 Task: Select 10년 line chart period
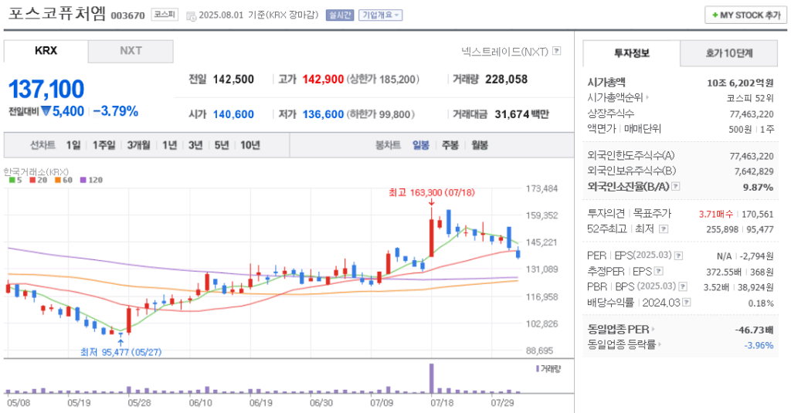point(250,145)
